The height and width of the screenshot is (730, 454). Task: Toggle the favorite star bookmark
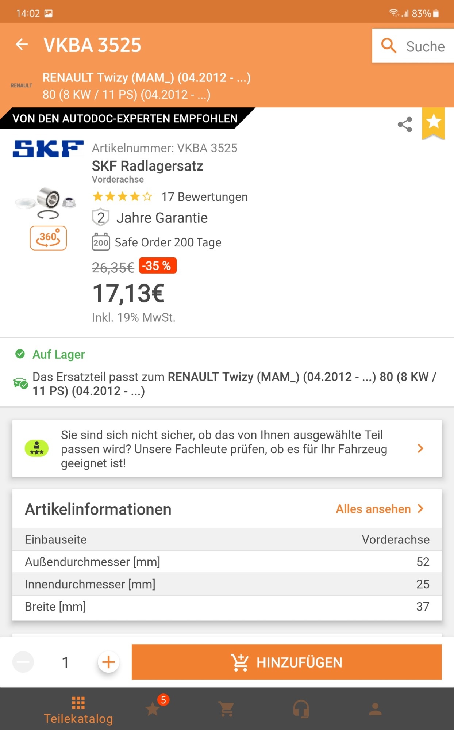434,122
